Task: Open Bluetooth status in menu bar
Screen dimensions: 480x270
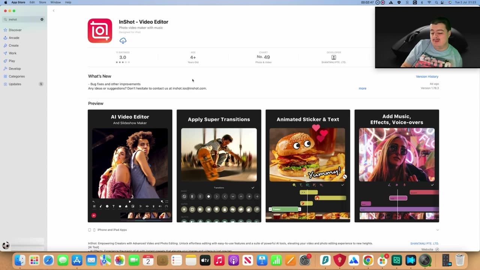Action: 422,2
